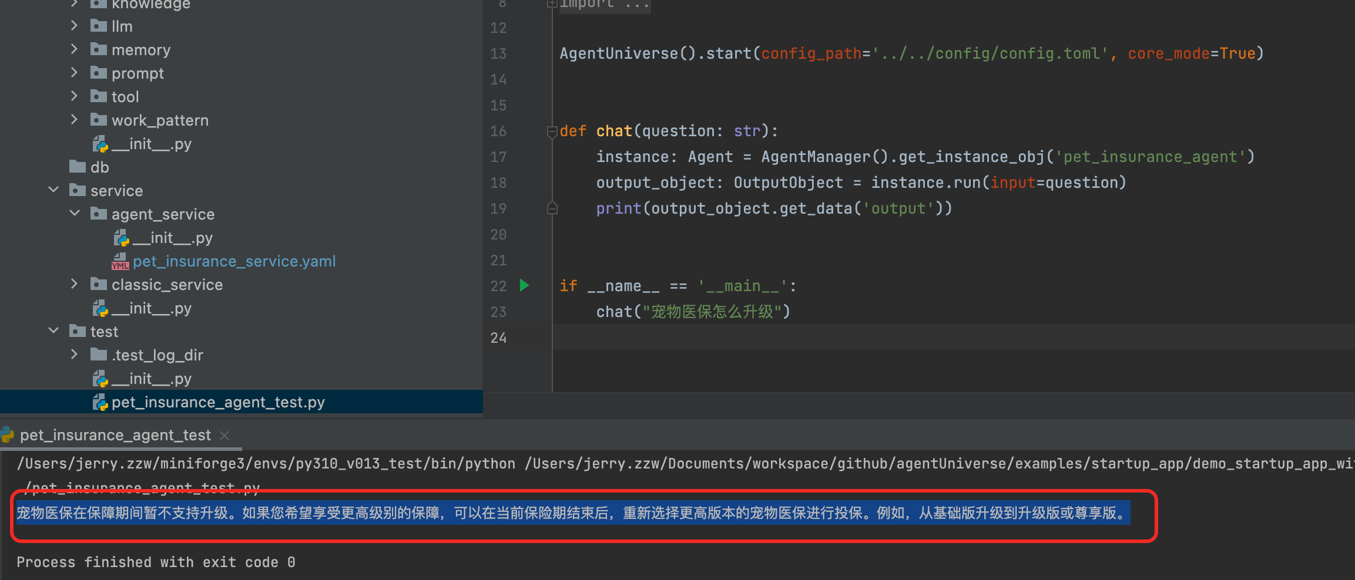Collapse the chat function fold marker
Screen dimensions: 1355x580
pos(552,131)
